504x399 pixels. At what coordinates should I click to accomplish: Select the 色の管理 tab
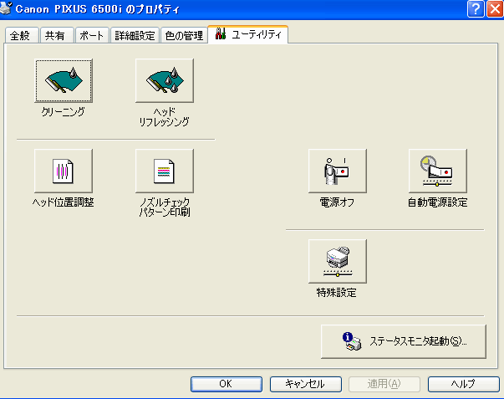pos(184,35)
